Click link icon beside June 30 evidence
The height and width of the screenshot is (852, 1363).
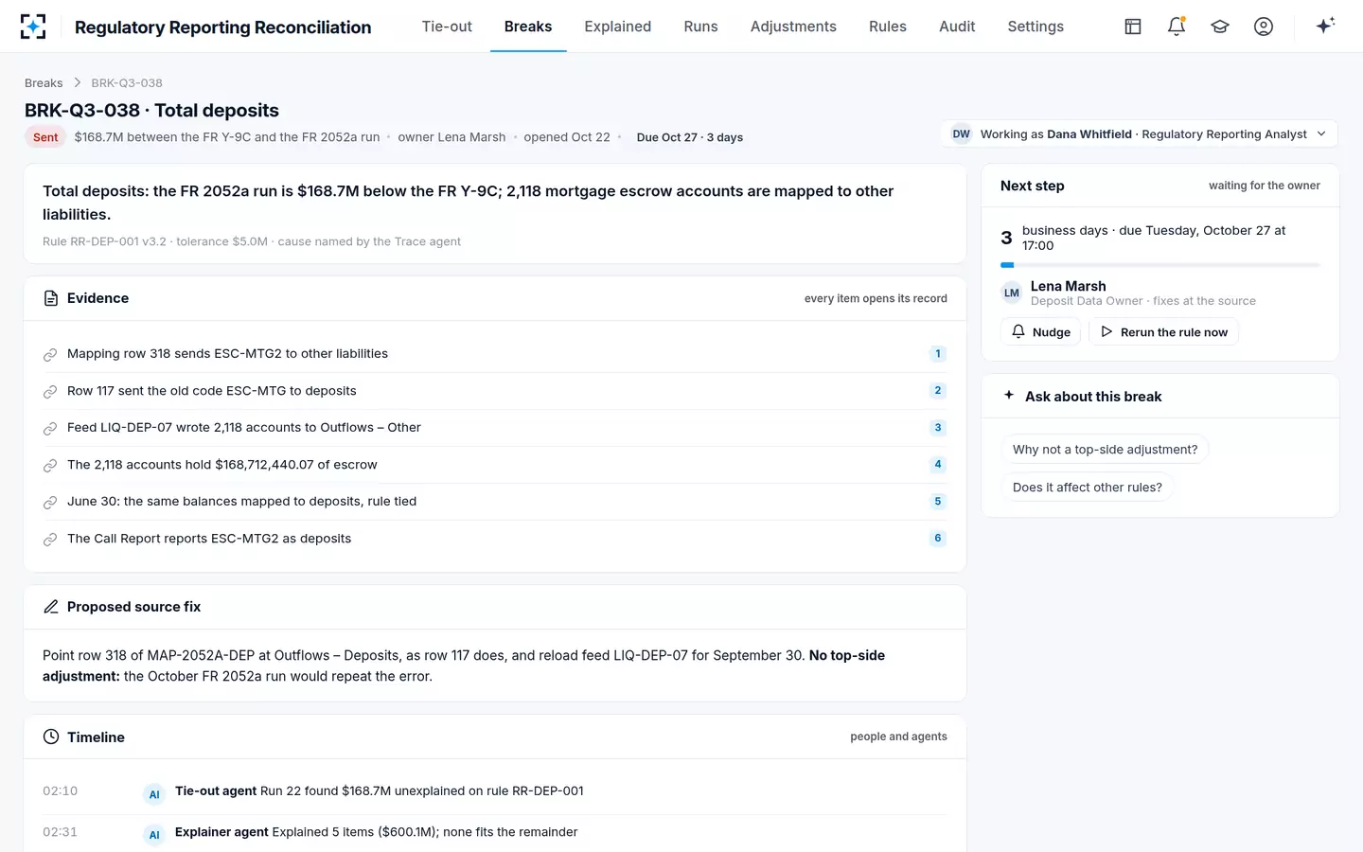[x=50, y=502]
